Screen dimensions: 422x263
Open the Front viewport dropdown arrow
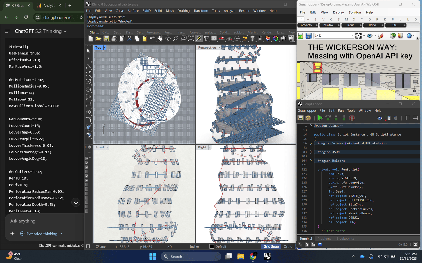(107, 147)
